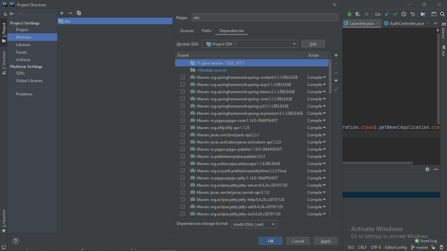
Task: Click Edit button next to Module SDK
Action: 313,44
